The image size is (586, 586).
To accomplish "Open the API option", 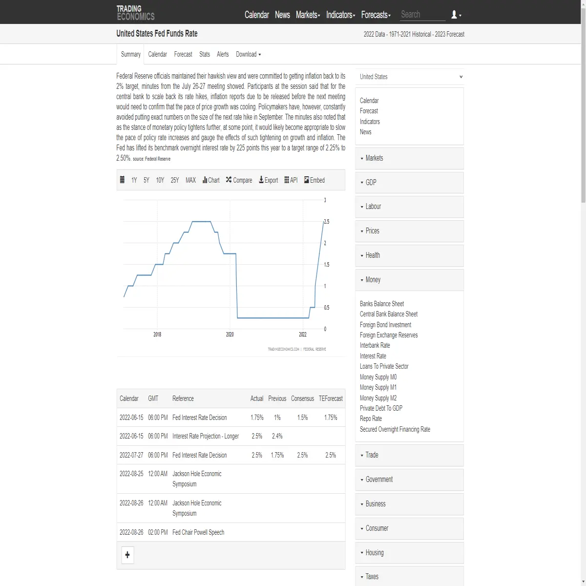I will [x=291, y=180].
